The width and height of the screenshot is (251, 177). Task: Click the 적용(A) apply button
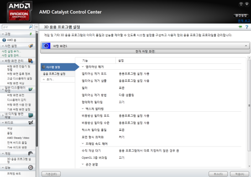coord(240,174)
